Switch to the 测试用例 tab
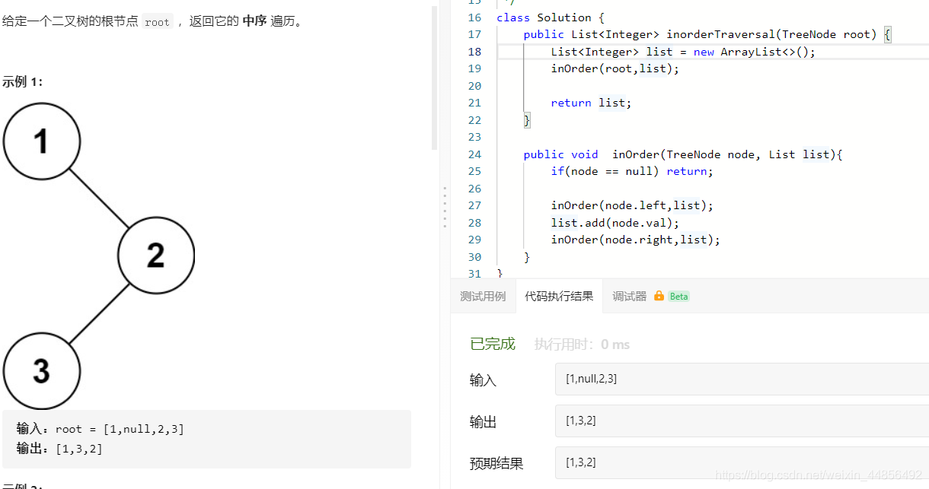The width and height of the screenshot is (929, 489). tap(483, 297)
